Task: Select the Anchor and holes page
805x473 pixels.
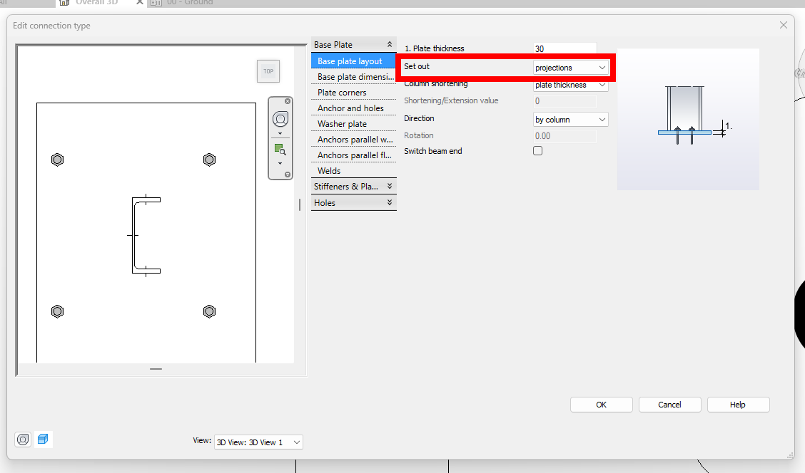Action: click(350, 108)
